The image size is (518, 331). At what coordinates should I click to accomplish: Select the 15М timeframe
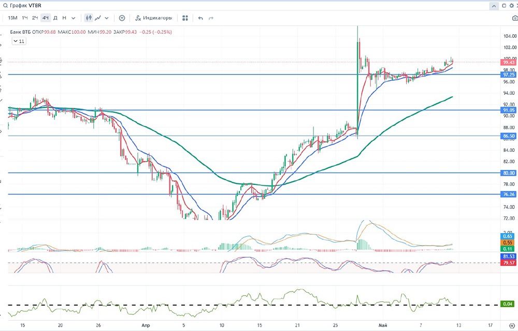coord(12,18)
